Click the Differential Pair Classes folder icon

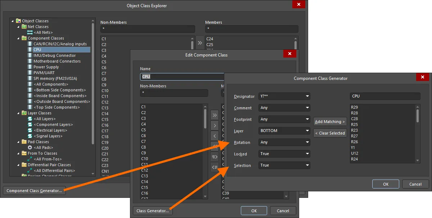[x=24, y=165]
